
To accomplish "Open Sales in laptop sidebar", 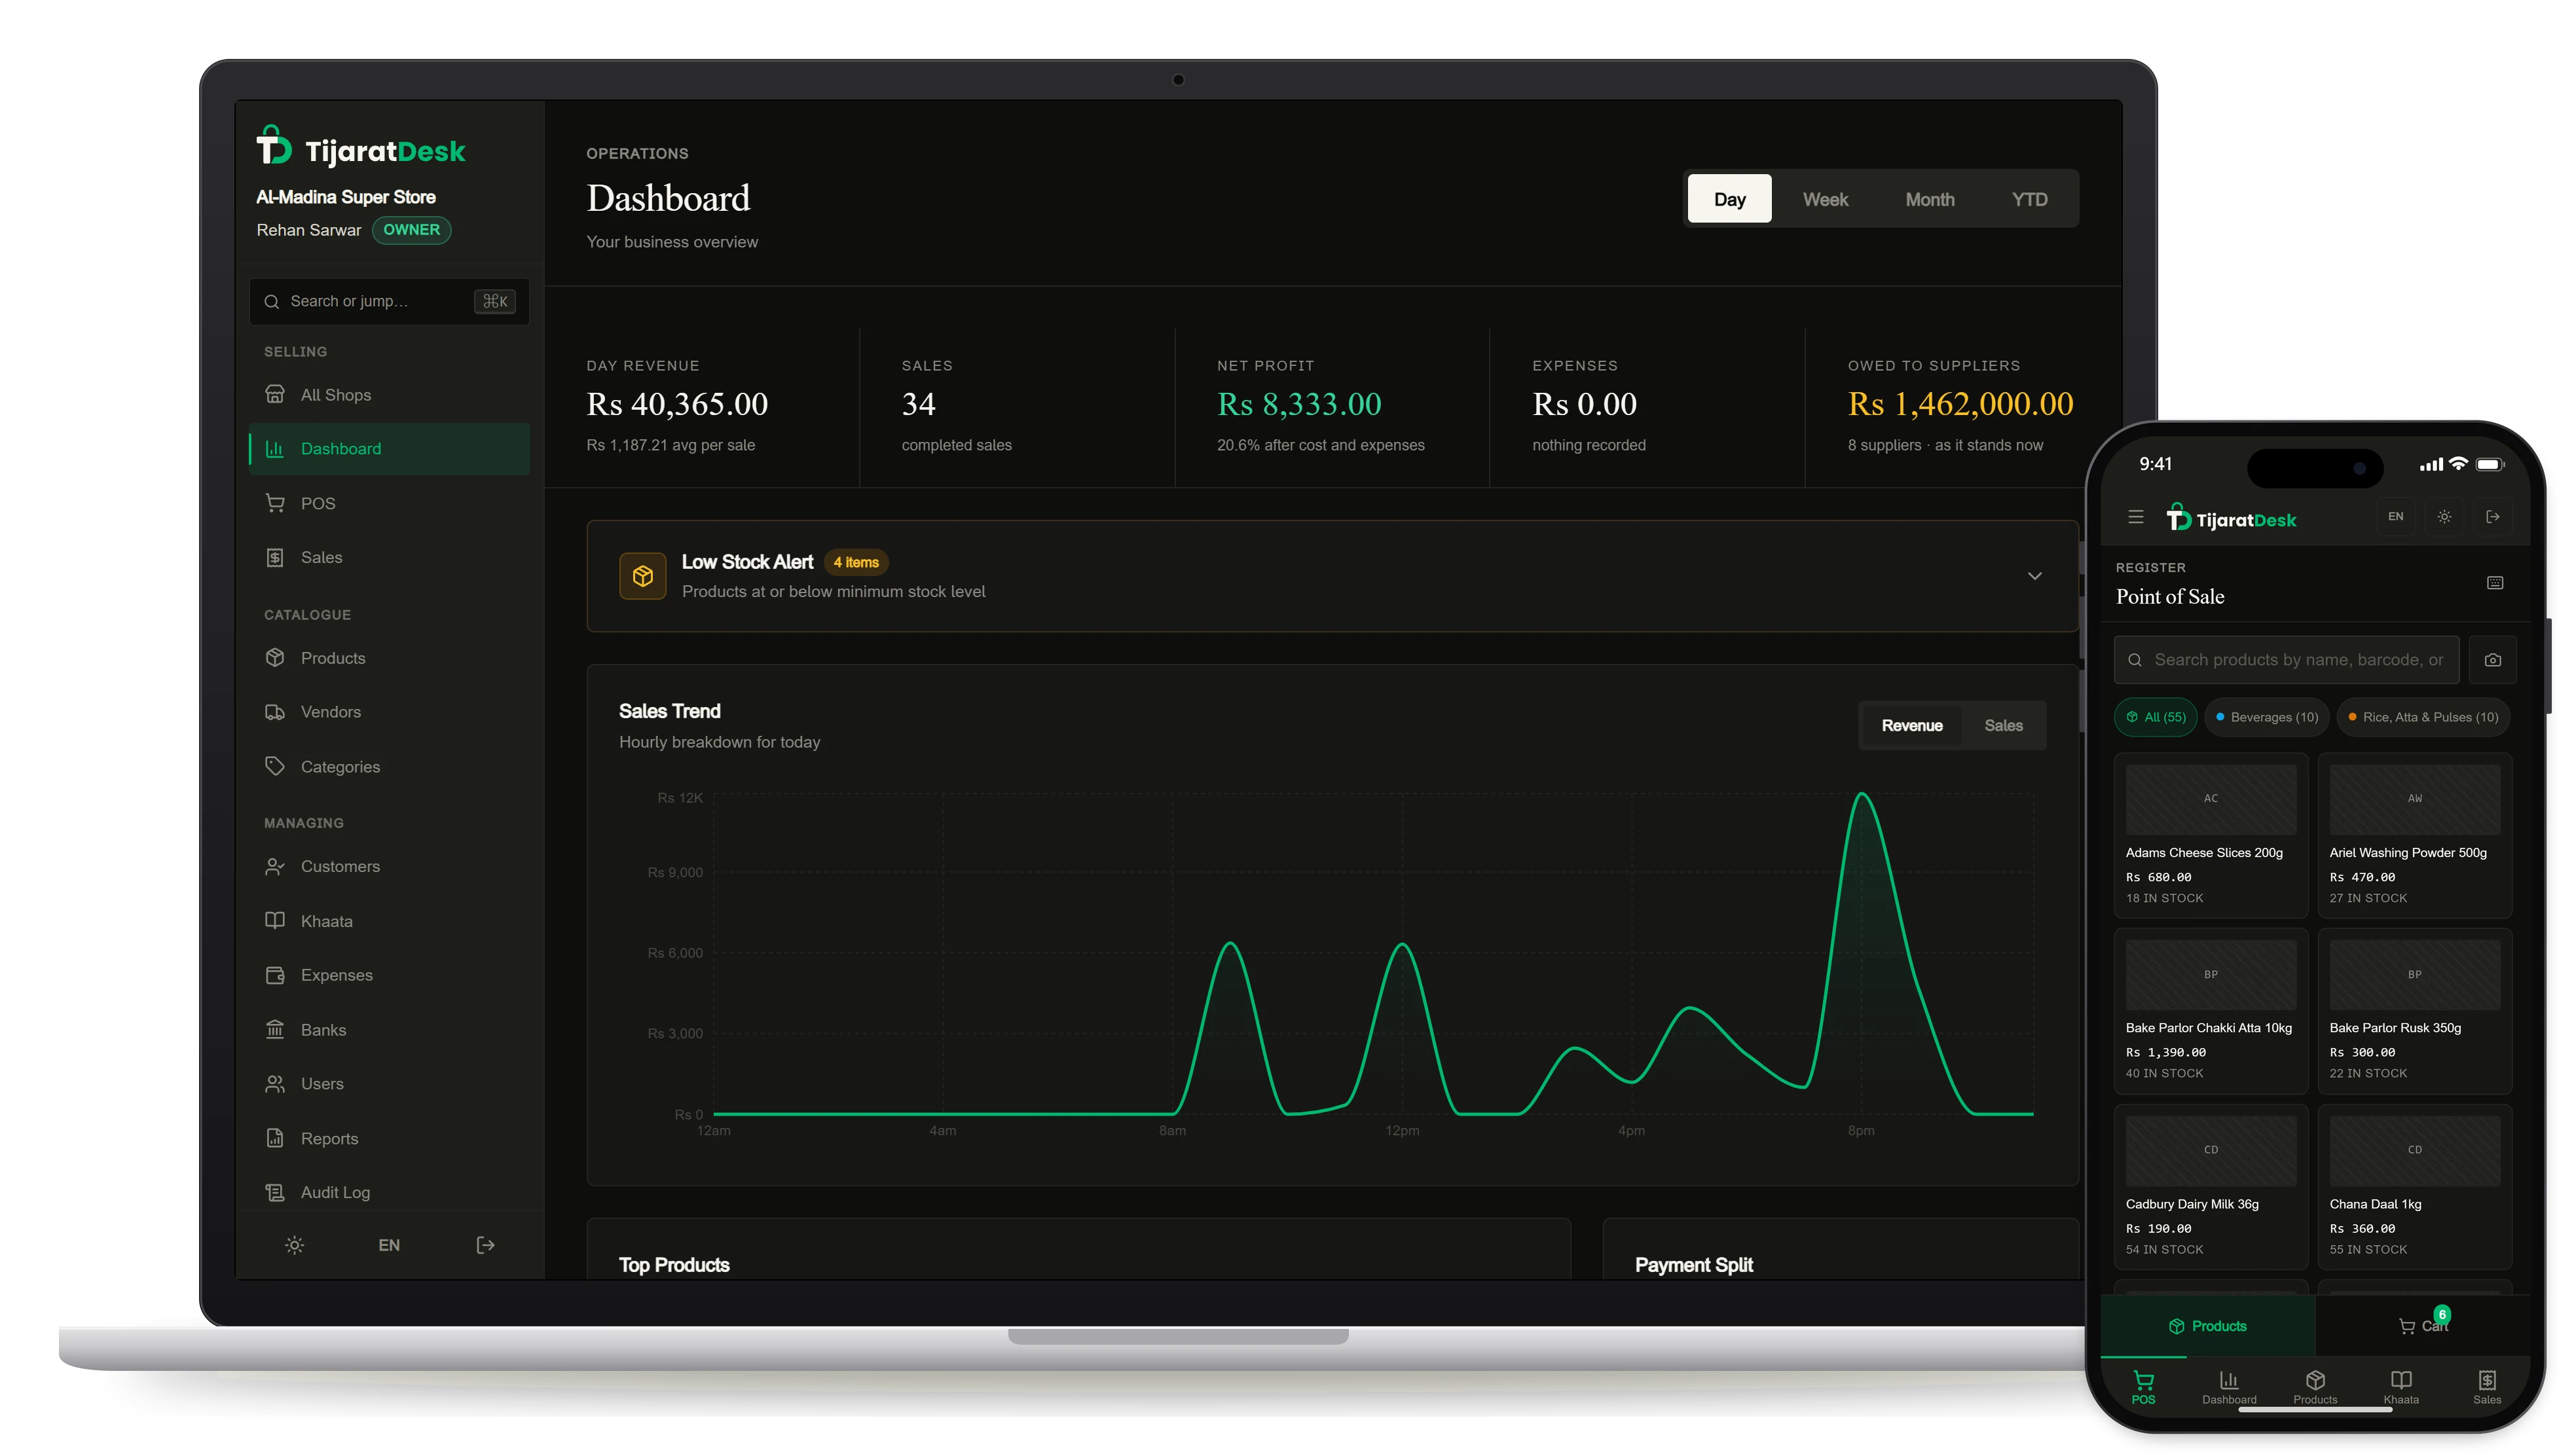I will (x=389, y=557).
